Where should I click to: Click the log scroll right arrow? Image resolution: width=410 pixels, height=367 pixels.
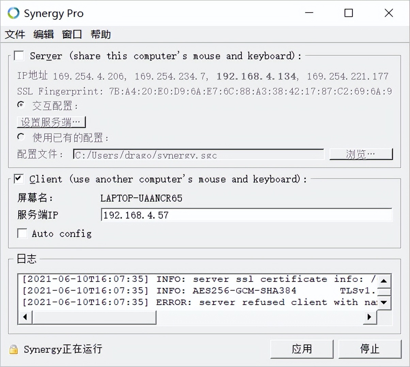(370, 317)
